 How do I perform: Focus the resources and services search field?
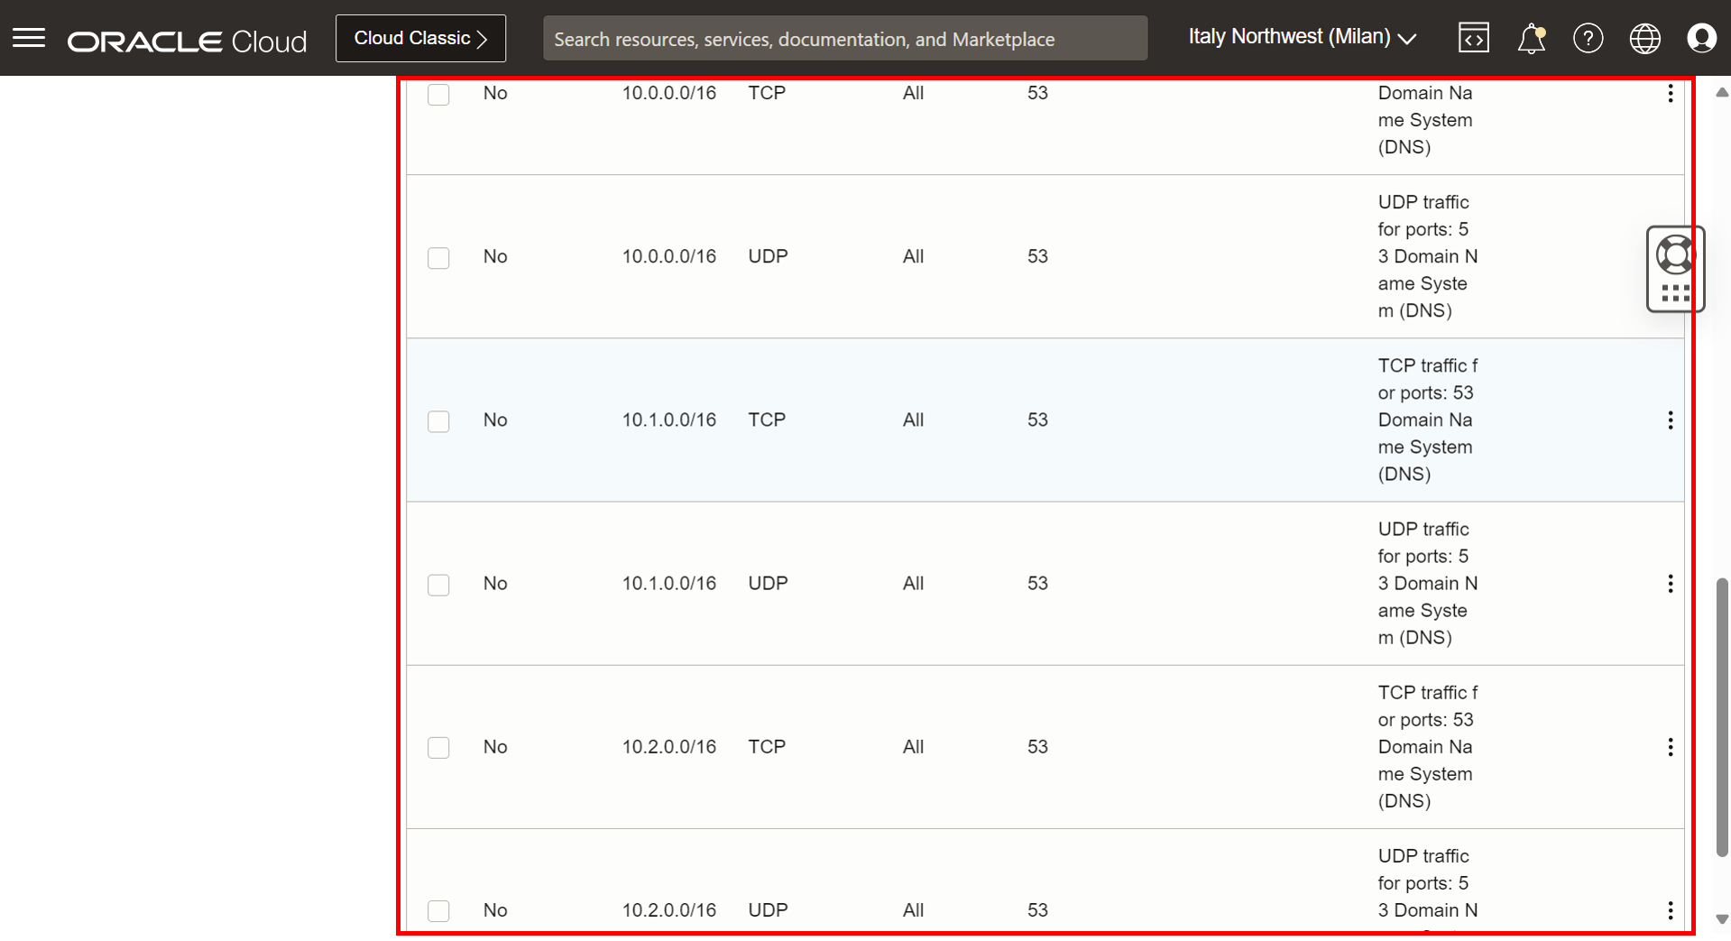click(845, 39)
